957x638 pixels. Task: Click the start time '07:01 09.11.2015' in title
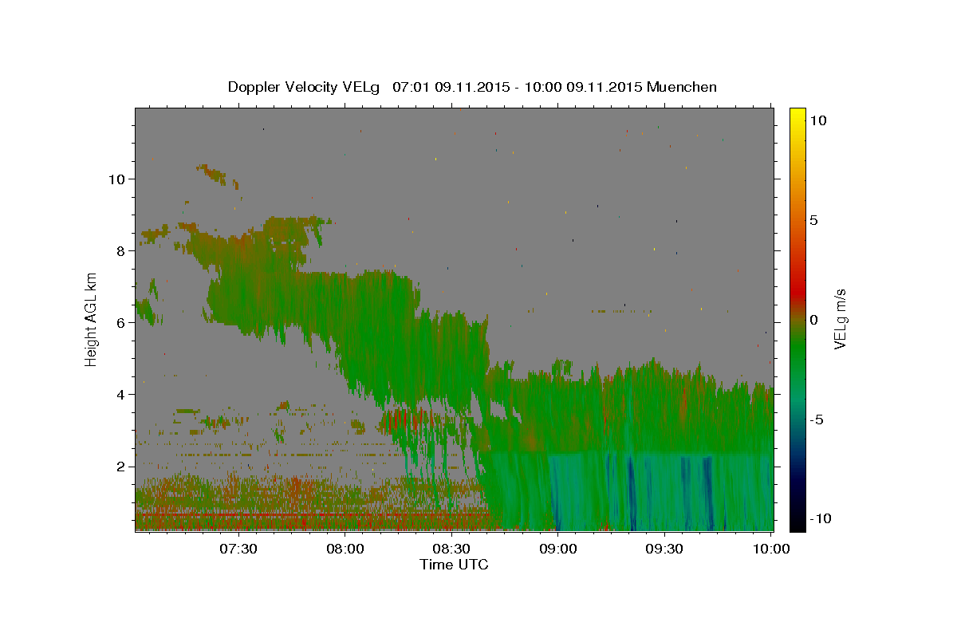[451, 87]
